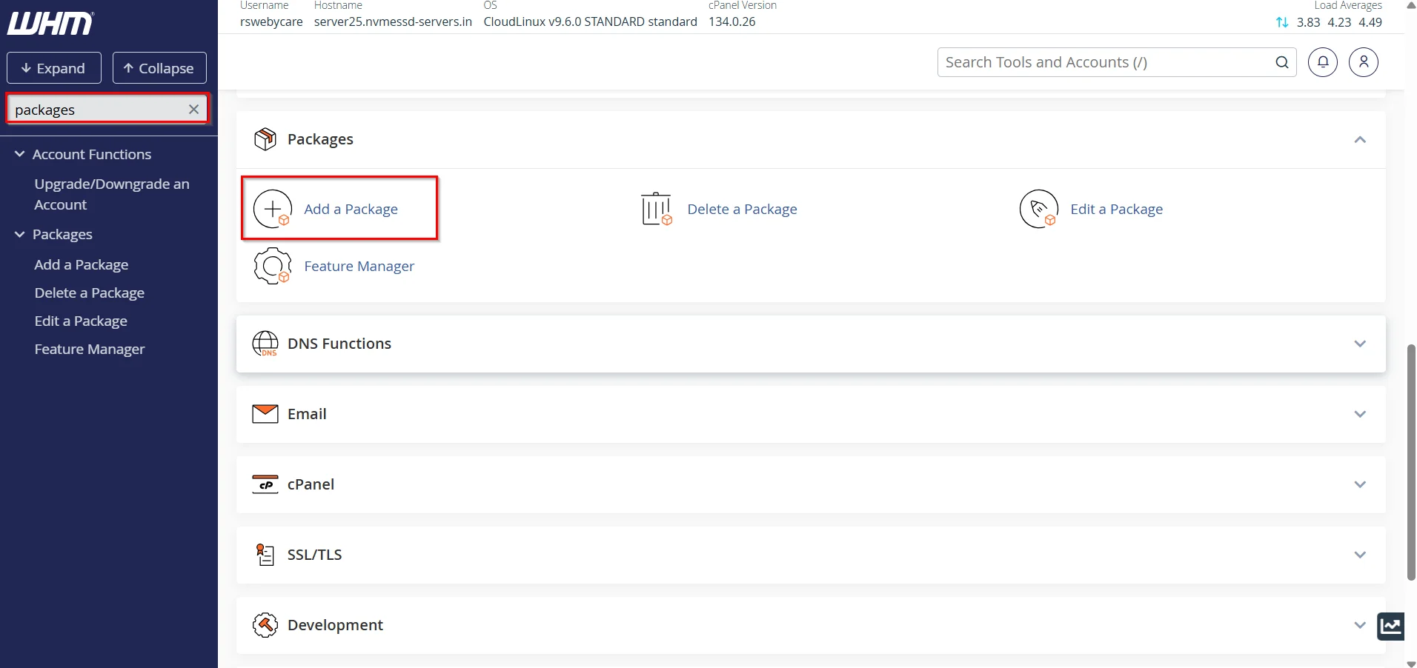
Task: Click the load averages arrows icon
Action: click(x=1282, y=22)
